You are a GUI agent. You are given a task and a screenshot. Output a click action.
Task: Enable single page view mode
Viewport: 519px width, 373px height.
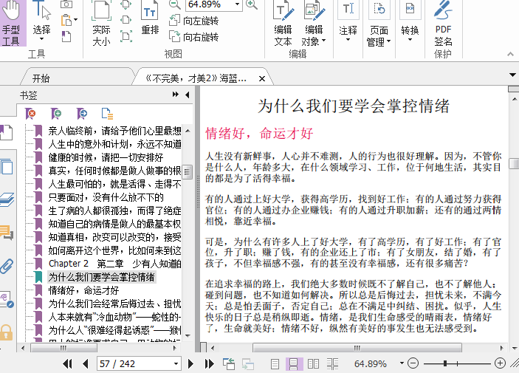pyautogui.click(x=275, y=364)
